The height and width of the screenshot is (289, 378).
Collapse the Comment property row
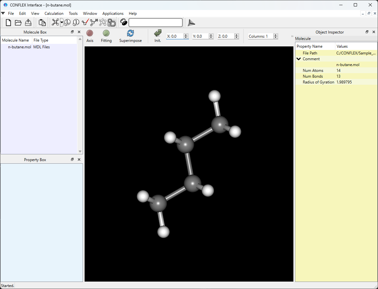299,59
